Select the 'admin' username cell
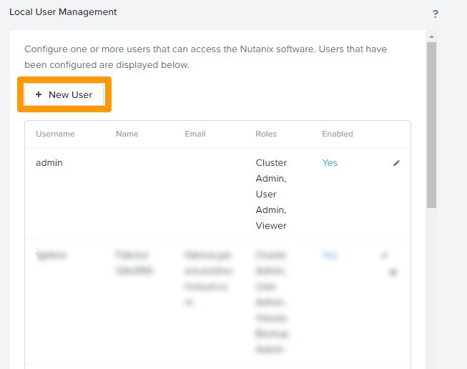Screen dimensions: 467x369 tap(49, 163)
